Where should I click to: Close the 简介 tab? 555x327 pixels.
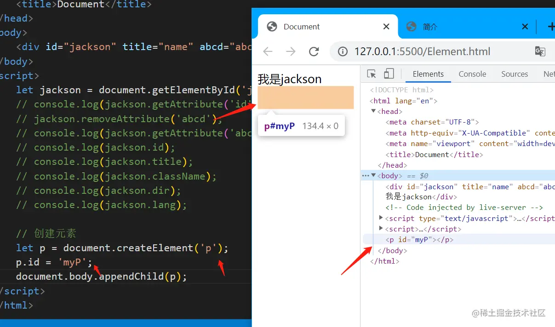(525, 27)
